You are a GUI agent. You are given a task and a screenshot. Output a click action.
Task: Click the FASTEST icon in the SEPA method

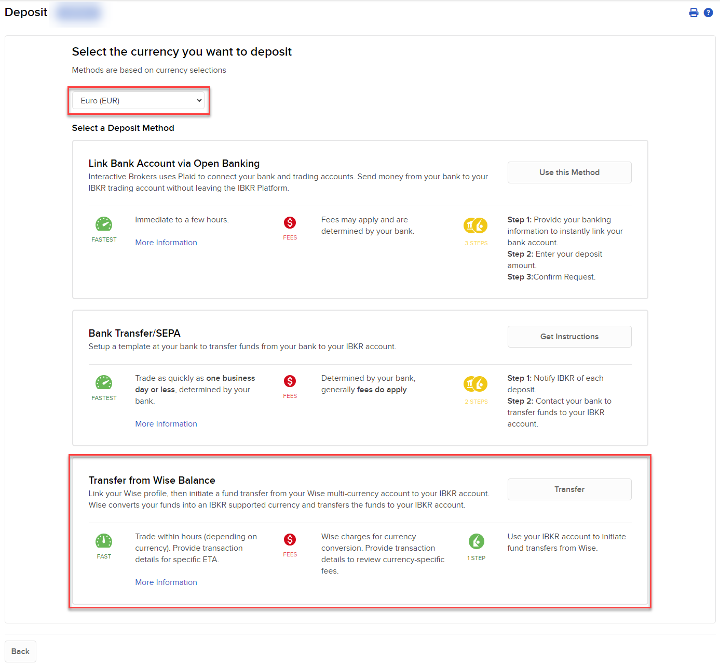(x=104, y=383)
